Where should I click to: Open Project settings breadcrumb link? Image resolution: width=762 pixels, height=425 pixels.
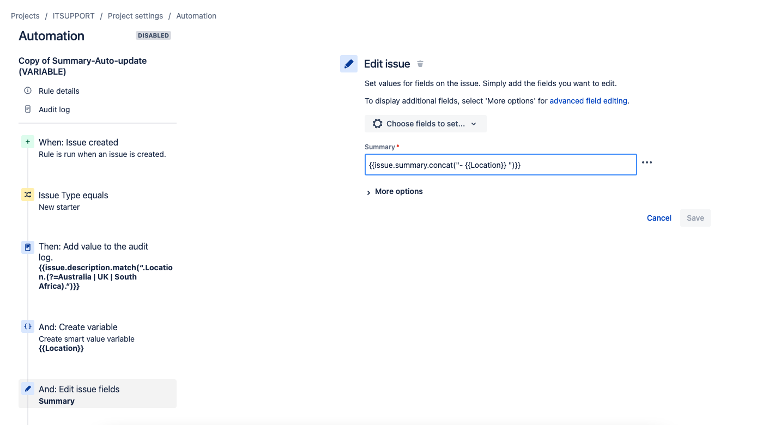[135, 16]
